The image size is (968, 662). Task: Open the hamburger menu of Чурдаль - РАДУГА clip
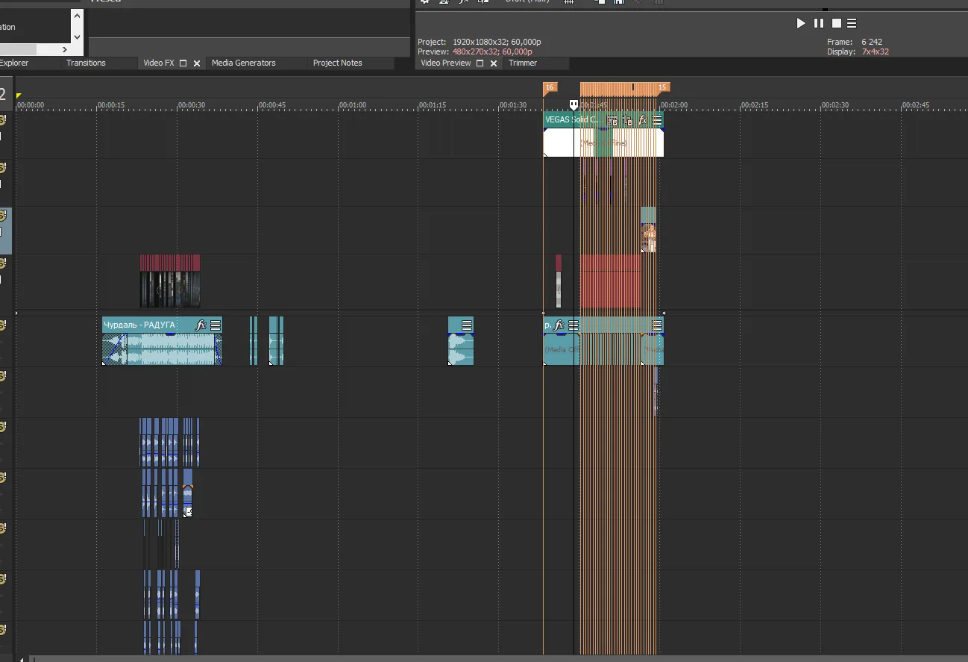(216, 325)
